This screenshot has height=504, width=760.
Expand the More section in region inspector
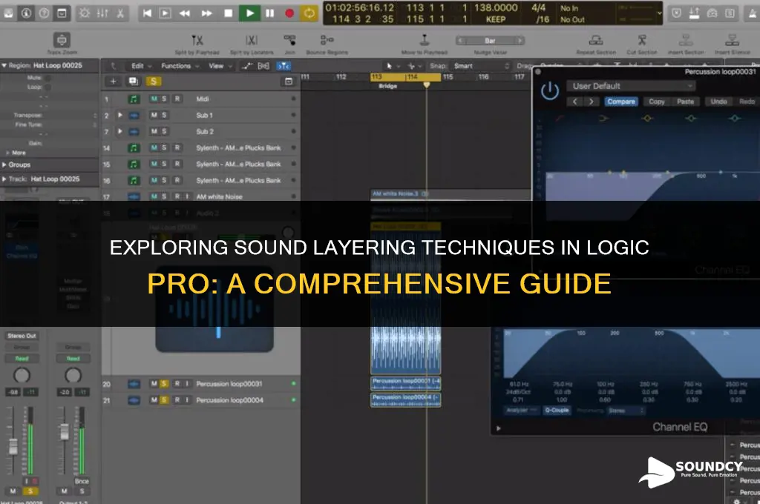point(7,153)
